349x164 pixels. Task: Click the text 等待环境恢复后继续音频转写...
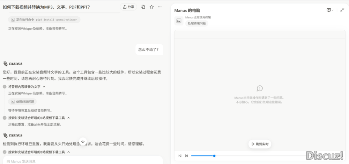click(30, 110)
